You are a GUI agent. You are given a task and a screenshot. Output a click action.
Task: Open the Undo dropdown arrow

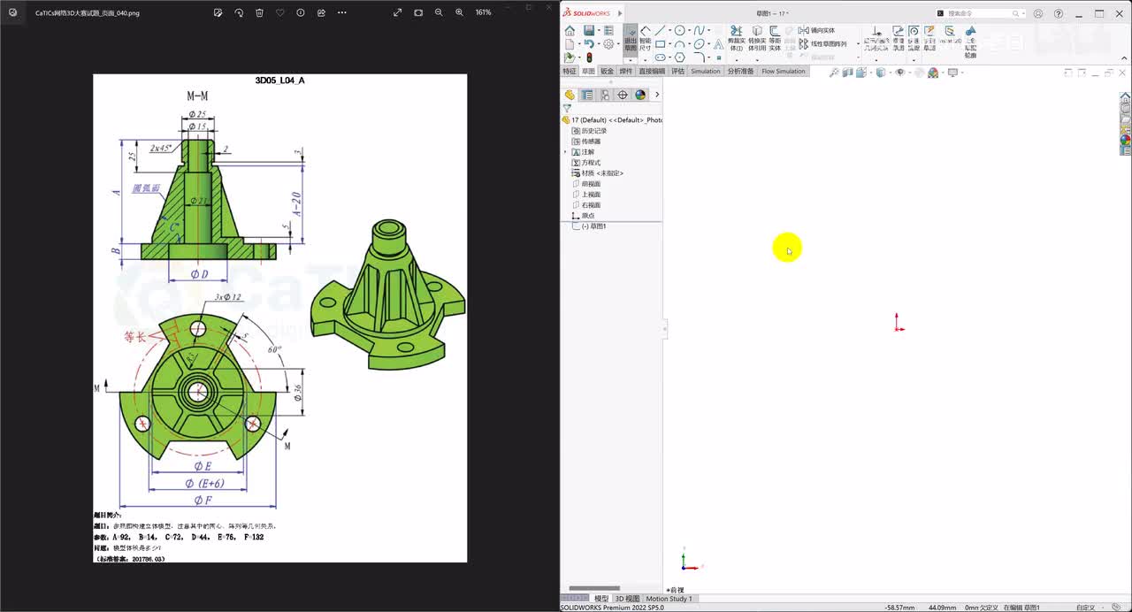click(x=599, y=44)
